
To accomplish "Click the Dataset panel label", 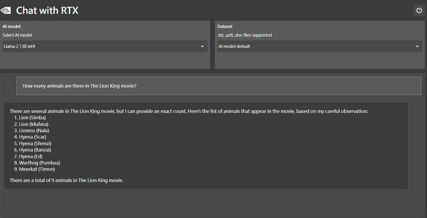I will coord(225,26).
